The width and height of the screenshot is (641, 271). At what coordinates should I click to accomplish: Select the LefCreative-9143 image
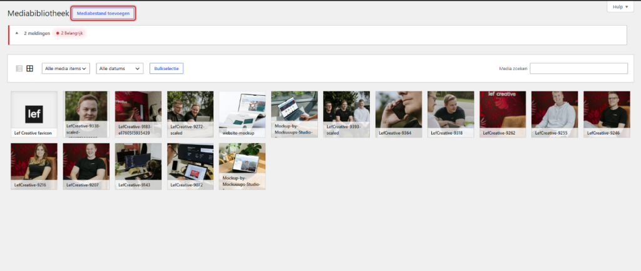point(138,166)
